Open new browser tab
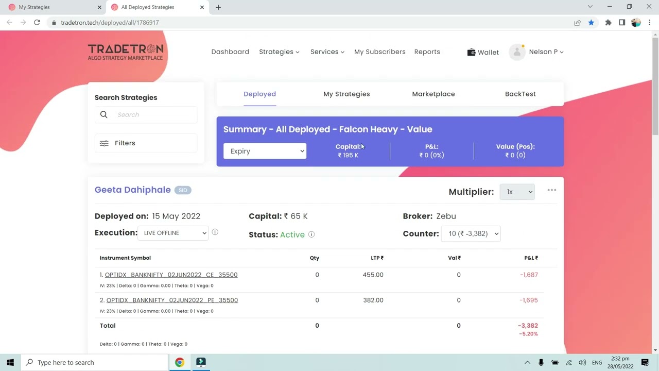659x371 pixels. 218,7
